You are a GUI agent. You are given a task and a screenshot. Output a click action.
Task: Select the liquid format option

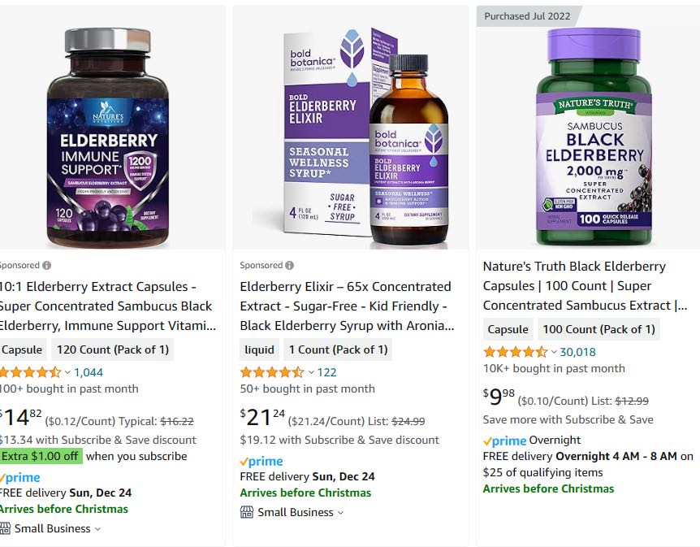(259, 349)
